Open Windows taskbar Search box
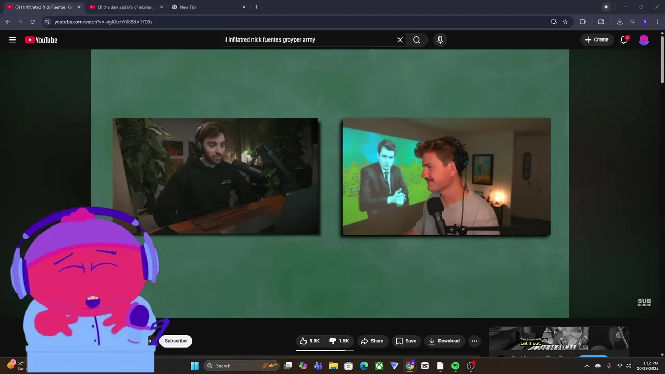Viewport: 665px width, 374px height. [242, 366]
